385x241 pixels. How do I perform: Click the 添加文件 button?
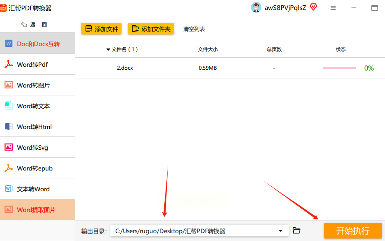101,29
